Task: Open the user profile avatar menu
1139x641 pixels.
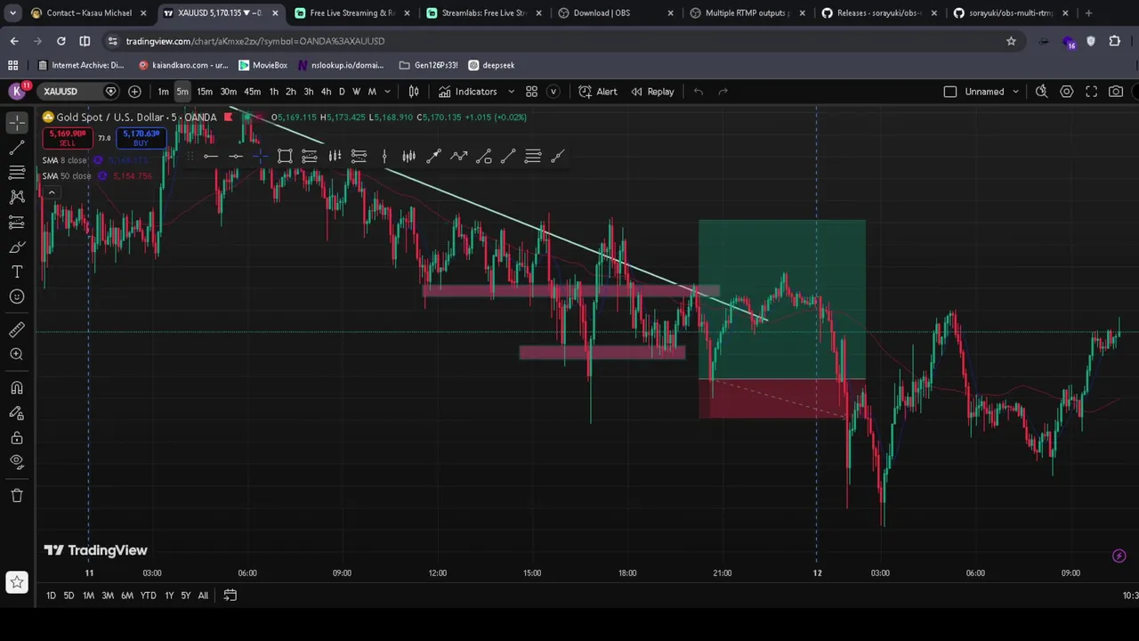Action: pos(17,91)
